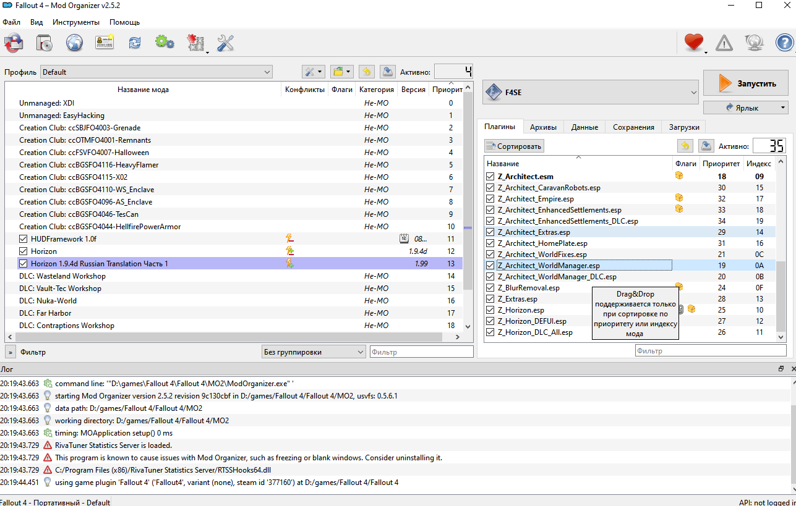This screenshot has width=796, height=506.
Task: Sort plugins by the Индекс column header
Action: [759, 164]
